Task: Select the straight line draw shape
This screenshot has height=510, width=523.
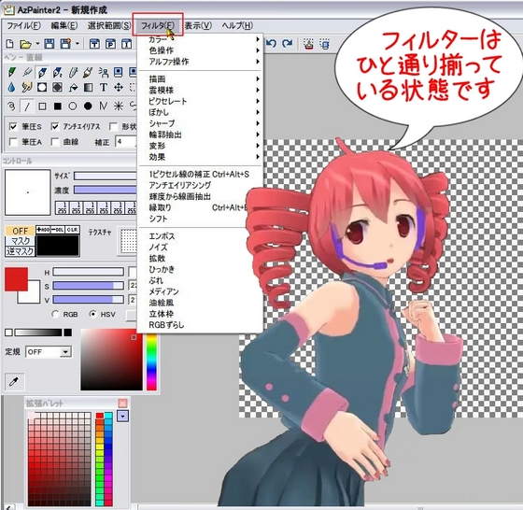Action: [27, 106]
